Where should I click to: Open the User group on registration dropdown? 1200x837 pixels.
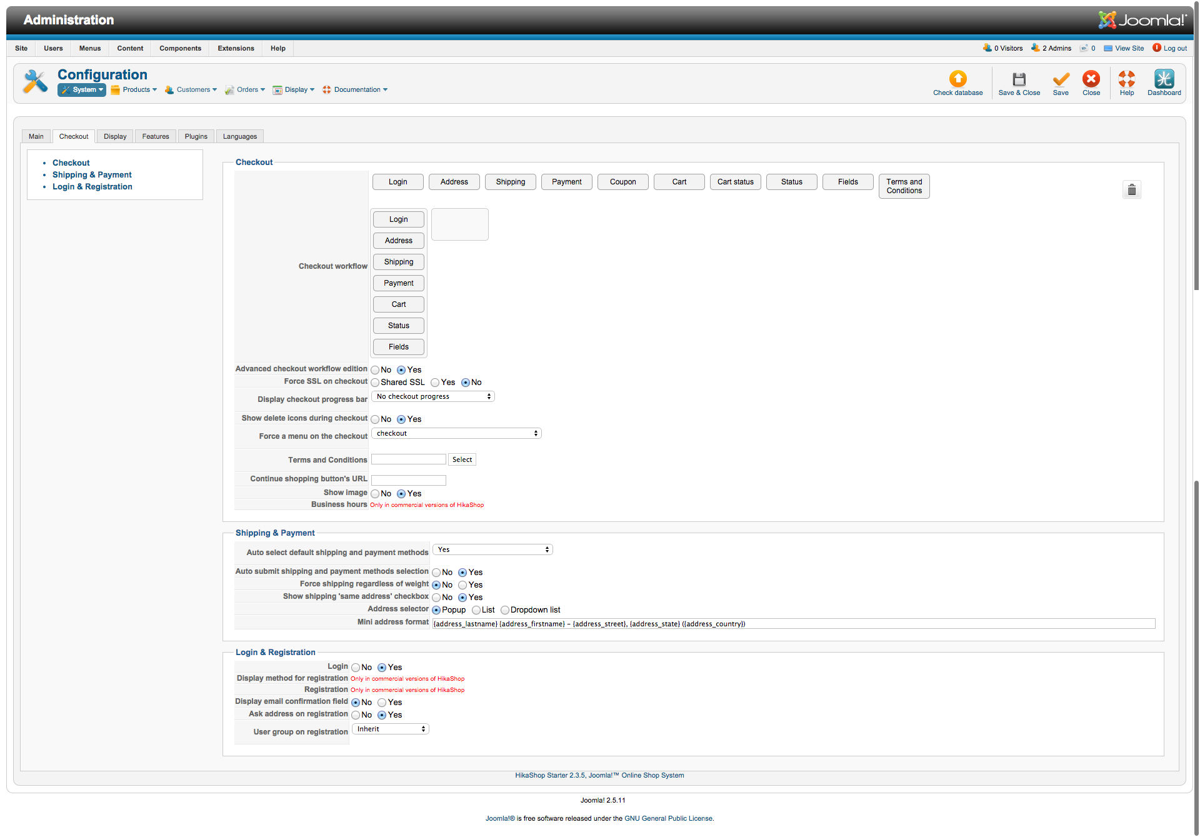click(390, 729)
